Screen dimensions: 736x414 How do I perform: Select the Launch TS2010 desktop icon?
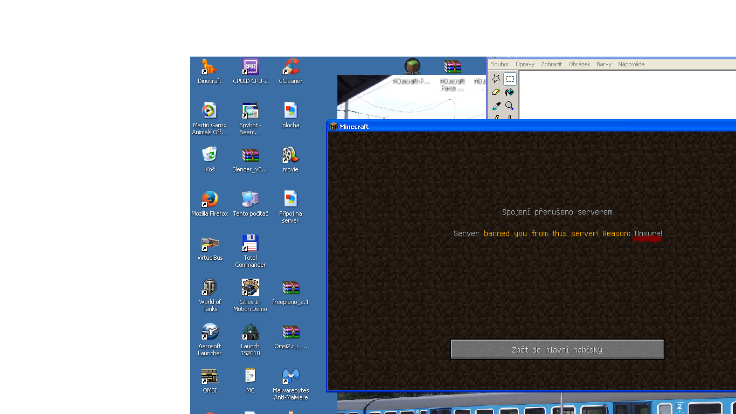coord(250,340)
